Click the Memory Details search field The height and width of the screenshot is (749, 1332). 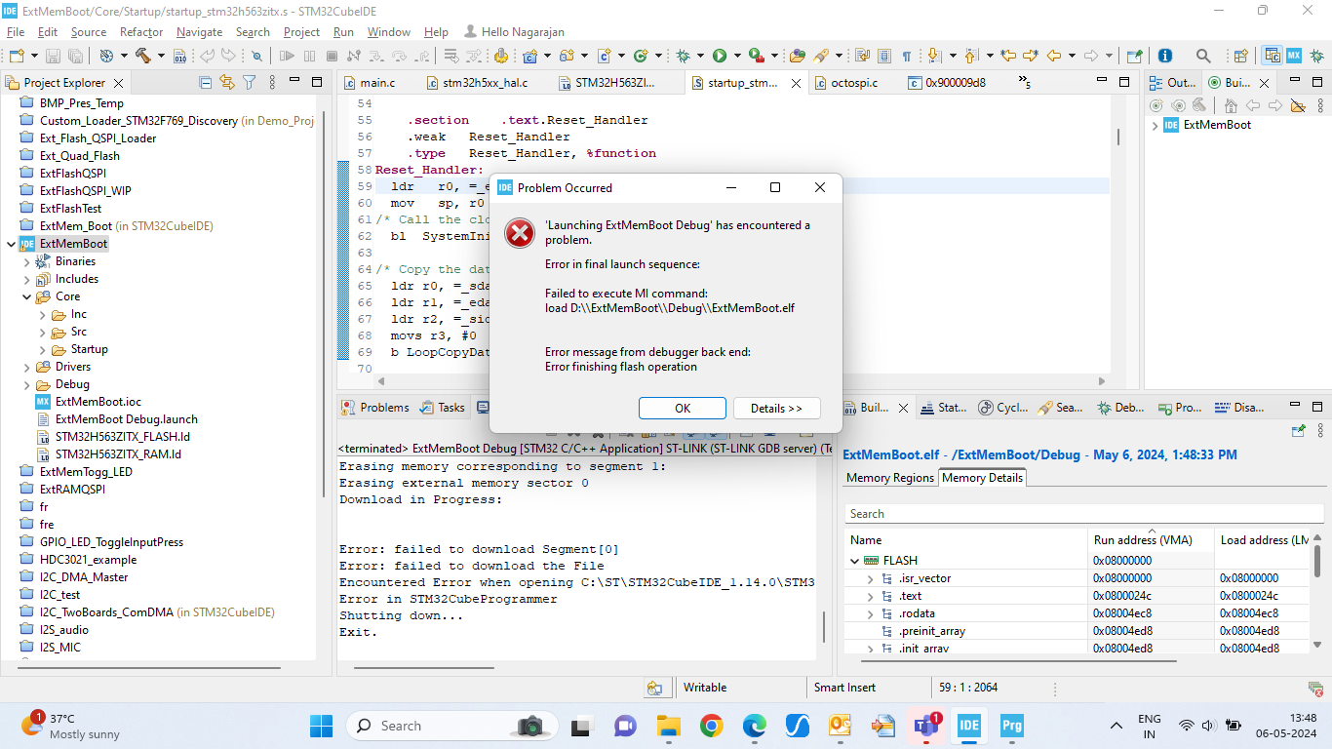click(x=1073, y=514)
